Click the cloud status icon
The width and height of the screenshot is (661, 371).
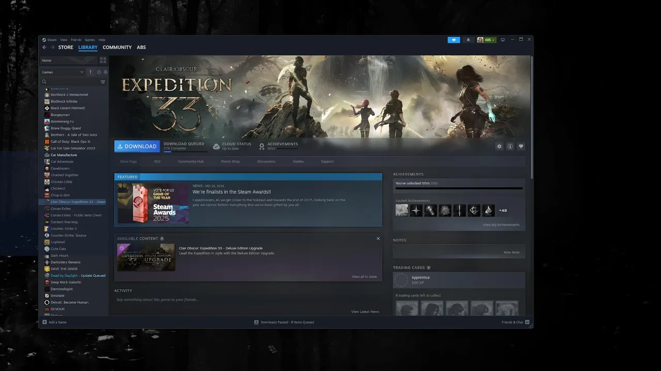(x=216, y=146)
